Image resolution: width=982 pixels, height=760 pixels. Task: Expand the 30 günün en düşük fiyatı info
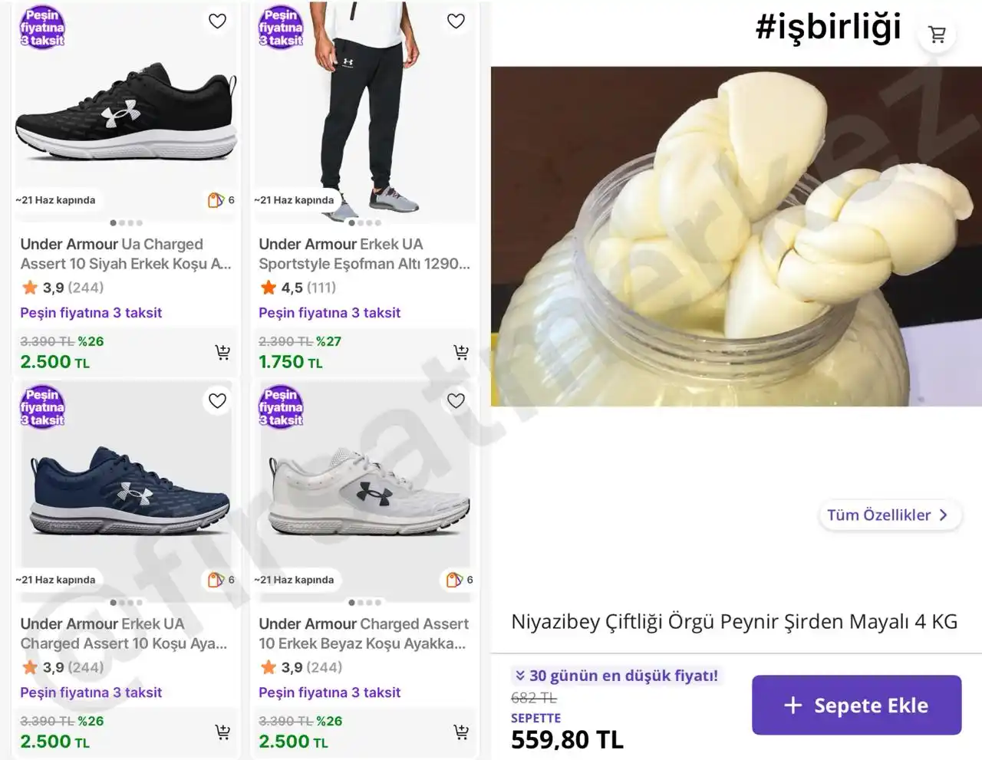point(616,676)
